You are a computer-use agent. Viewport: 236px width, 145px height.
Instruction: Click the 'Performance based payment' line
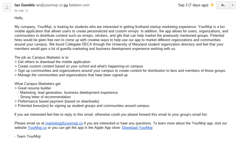pyautogui.click(x=57, y=101)
